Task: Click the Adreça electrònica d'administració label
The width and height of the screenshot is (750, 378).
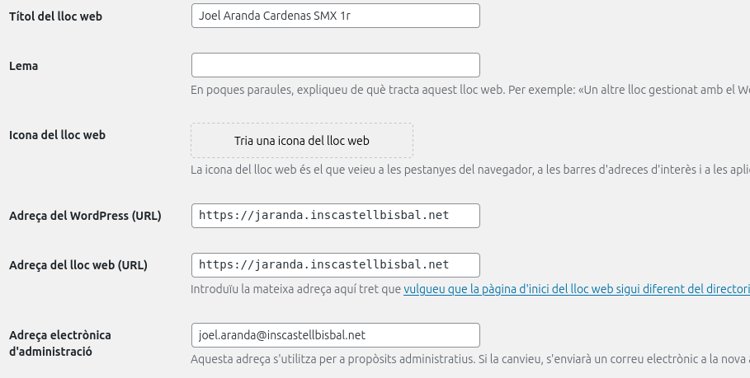Action: coord(60,343)
